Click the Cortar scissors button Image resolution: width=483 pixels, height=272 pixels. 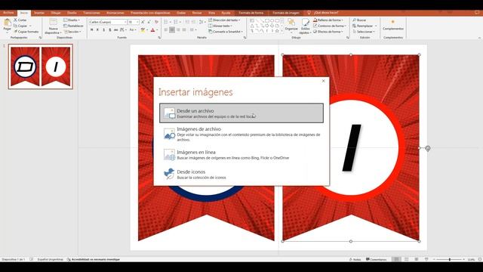[x=20, y=20]
